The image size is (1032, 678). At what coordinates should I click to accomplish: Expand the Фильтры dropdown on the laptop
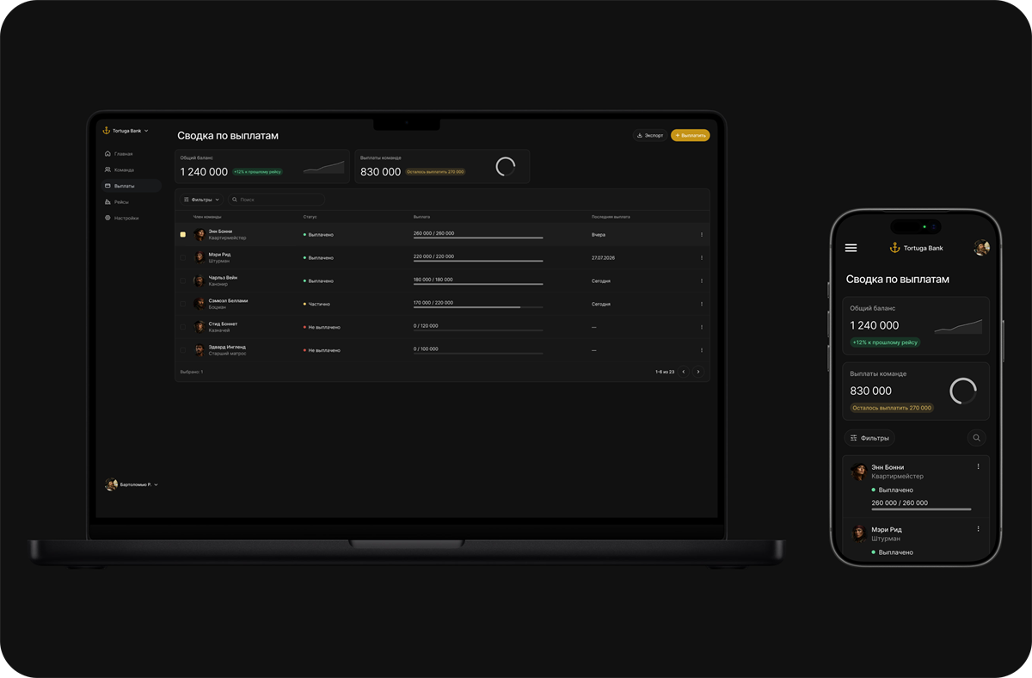point(201,200)
